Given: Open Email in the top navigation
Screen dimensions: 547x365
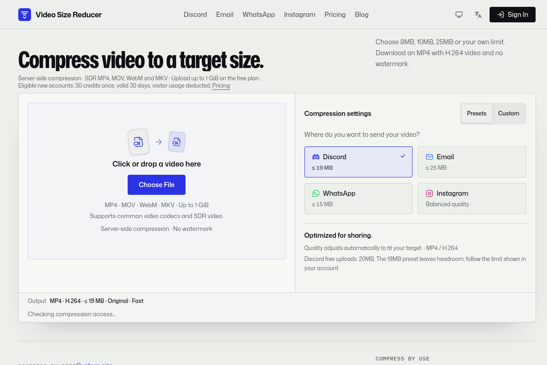Looking at the screenshot, I should pyautogui.click(x=225, y=15).
